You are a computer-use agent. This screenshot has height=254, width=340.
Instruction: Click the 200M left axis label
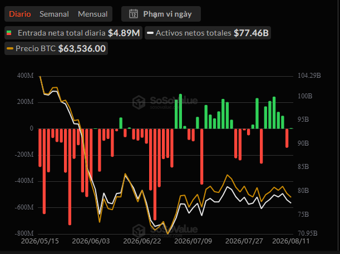26,102
